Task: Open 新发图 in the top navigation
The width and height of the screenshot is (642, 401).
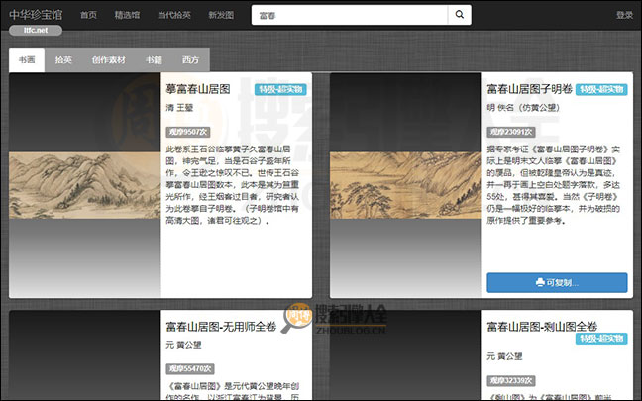Action: pos(221,15)
